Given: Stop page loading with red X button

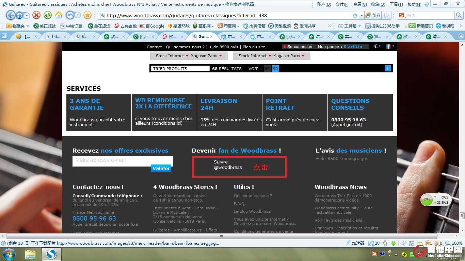Looking at the screenshot, I should (36, 15).
